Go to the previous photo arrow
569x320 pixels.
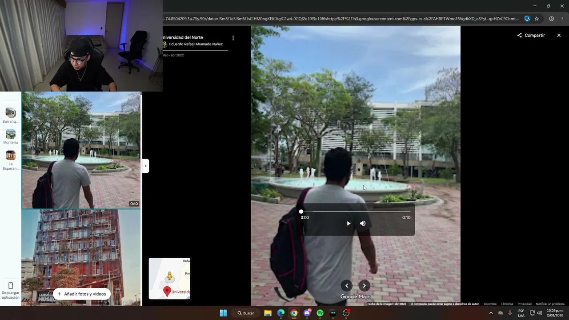347,286
